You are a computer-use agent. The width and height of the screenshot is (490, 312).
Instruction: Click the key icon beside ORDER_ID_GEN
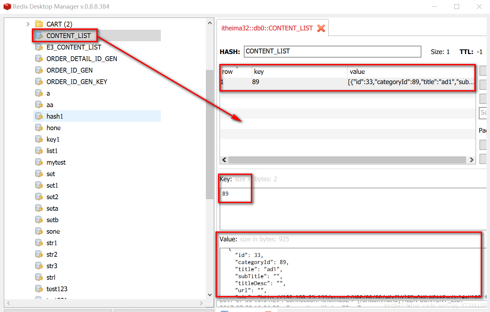[39, 70]
